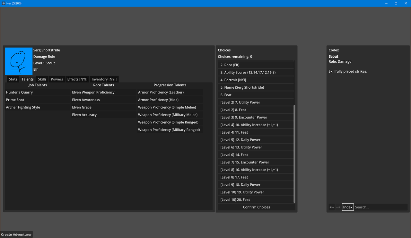Screen dimensions: 411x238
Task: Select Weapon Proficiency (Simple Melee)
Action: pos(170,107)
